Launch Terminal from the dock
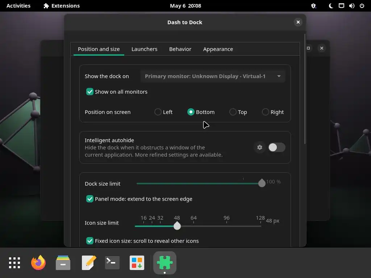 pos(112,263)
